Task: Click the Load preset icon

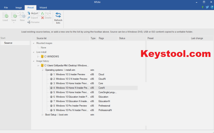Action: coord(5,15)
